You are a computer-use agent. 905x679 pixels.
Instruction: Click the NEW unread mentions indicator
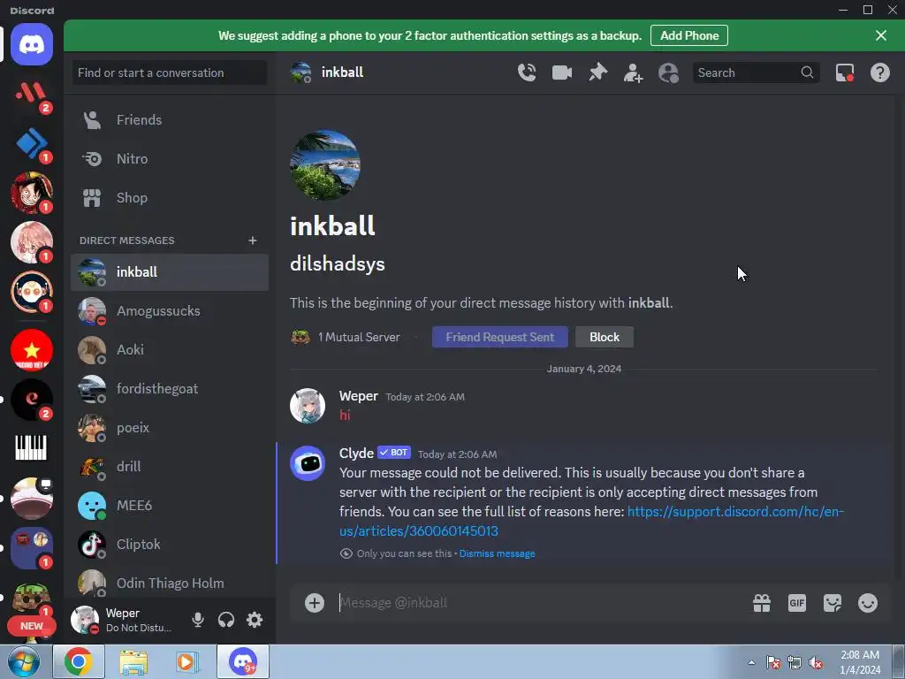click(31, 626)
